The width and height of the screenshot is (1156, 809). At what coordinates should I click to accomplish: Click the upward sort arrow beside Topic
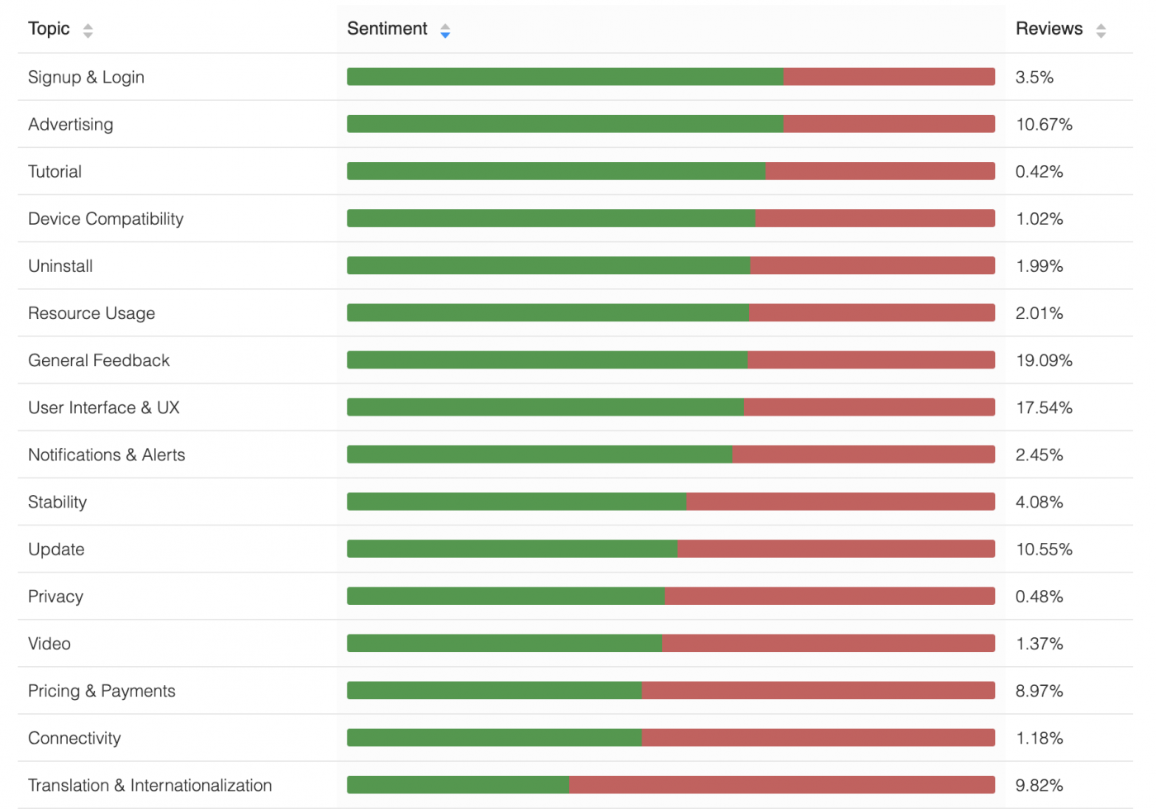86,26
